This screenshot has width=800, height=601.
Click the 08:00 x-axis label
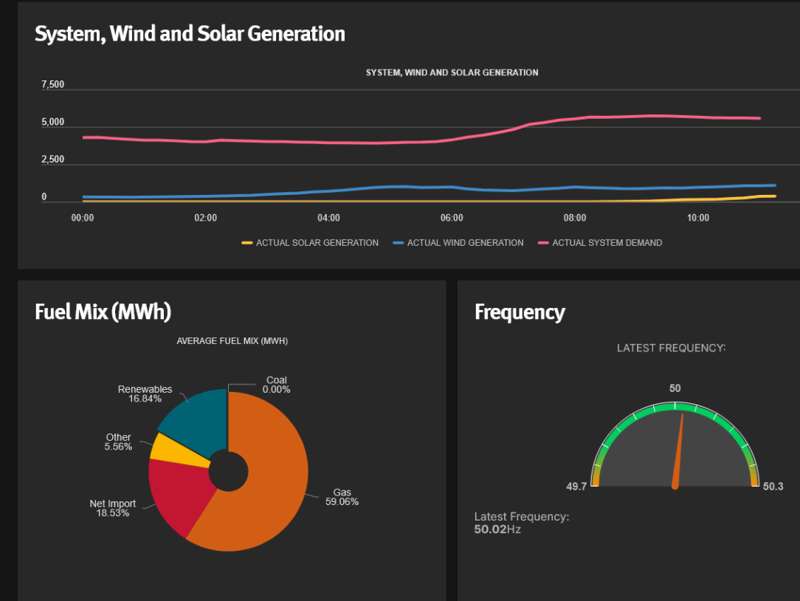tap(574, 218)
